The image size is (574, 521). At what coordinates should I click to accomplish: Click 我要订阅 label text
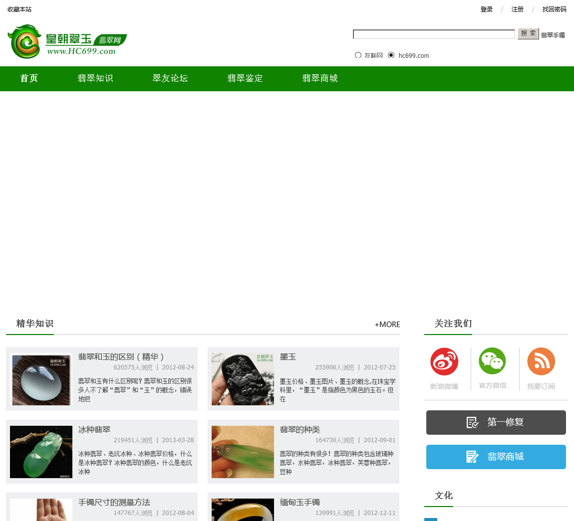click(541, 386)
